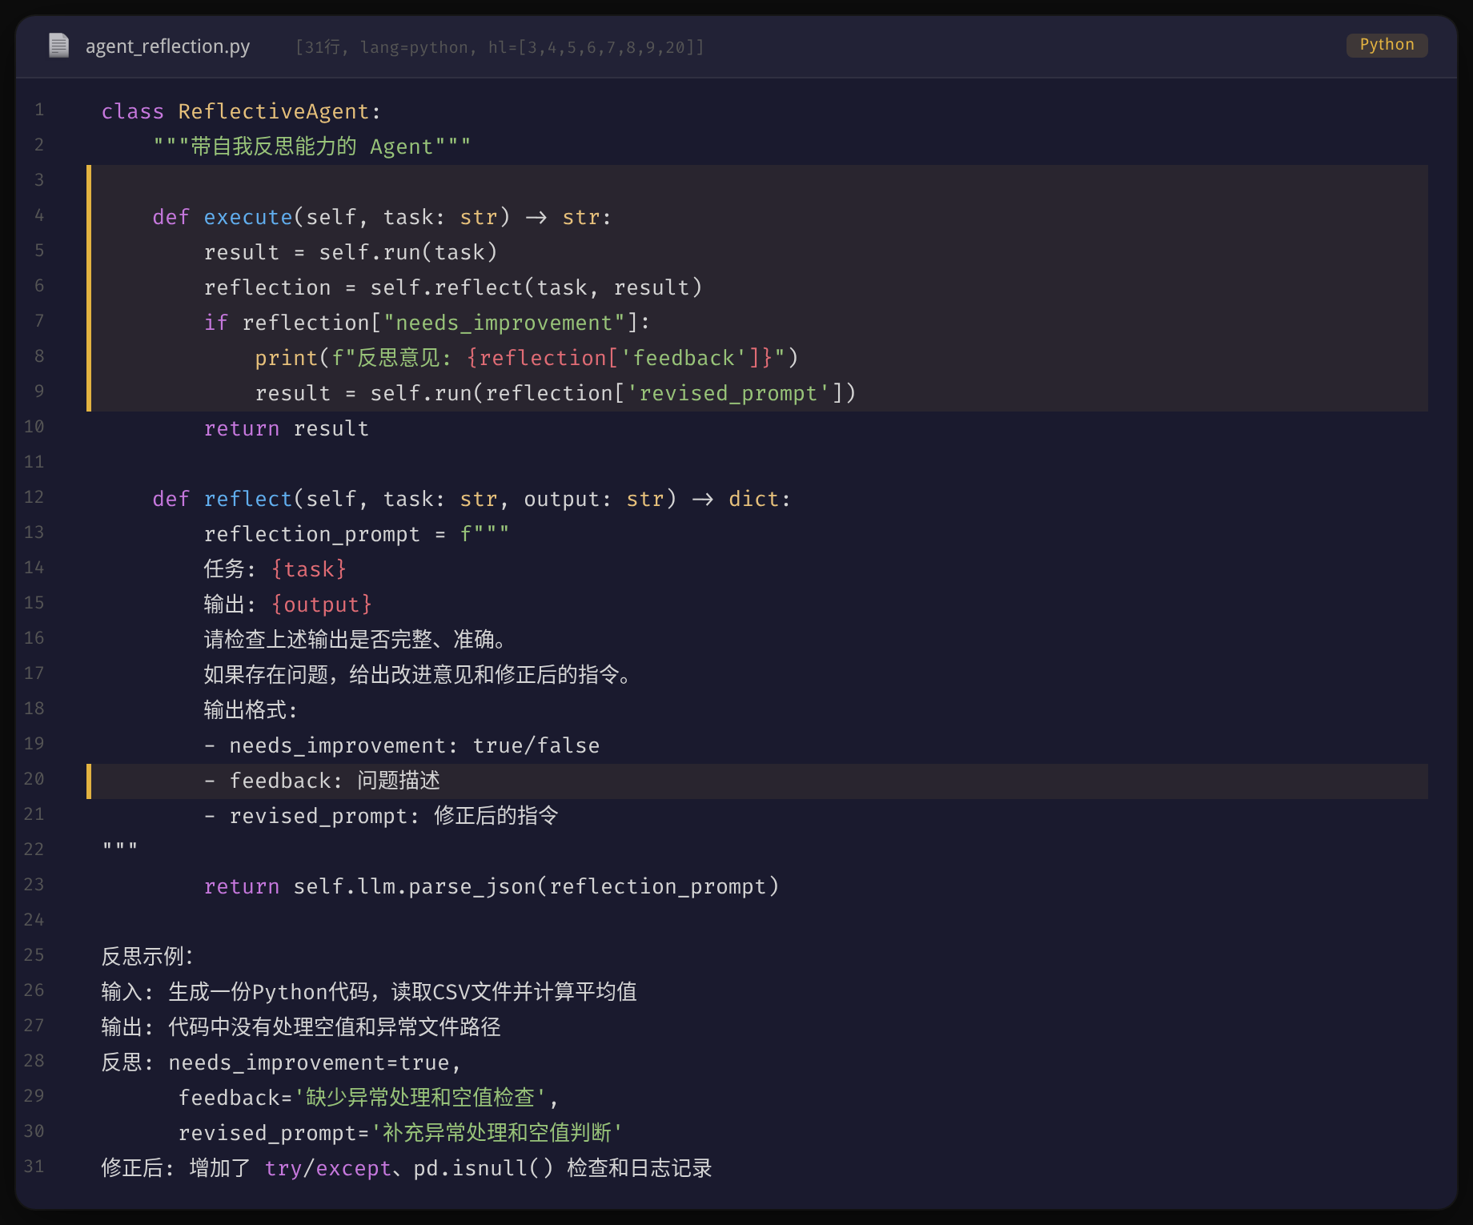
Task: Click the print 反思意见 line
Action: click(x=527, y=358)
